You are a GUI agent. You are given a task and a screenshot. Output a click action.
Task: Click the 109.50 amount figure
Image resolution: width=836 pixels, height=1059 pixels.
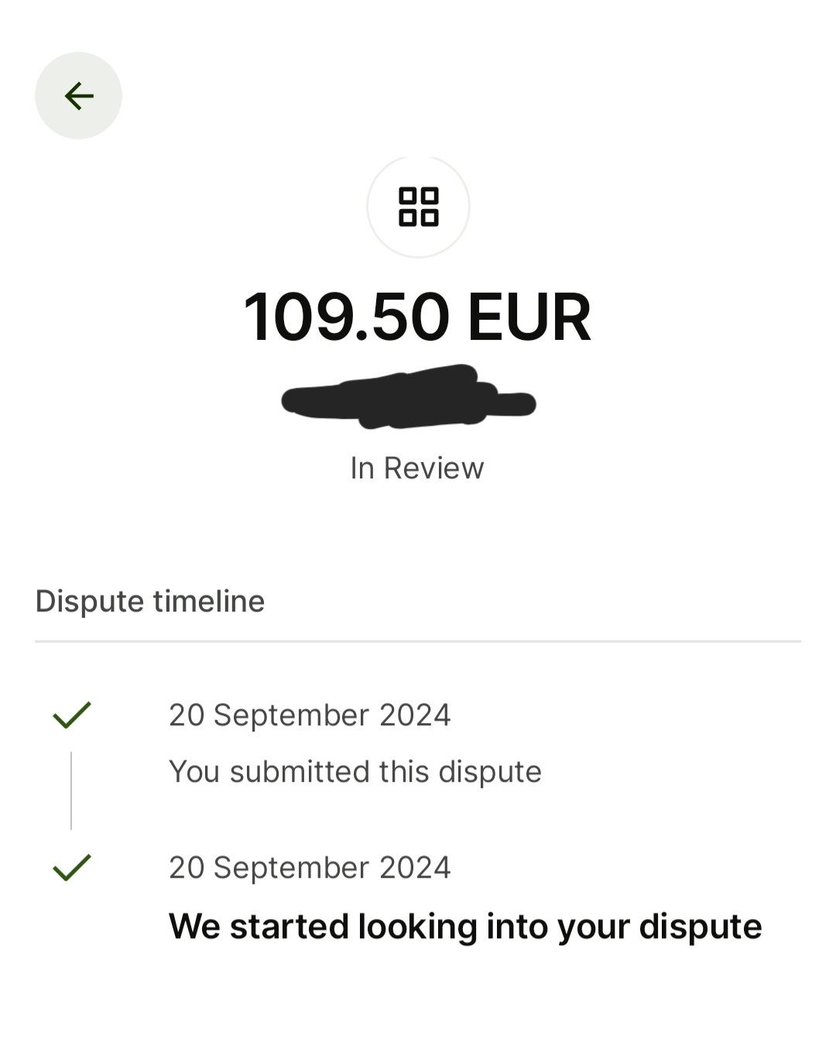coord(346,317)
